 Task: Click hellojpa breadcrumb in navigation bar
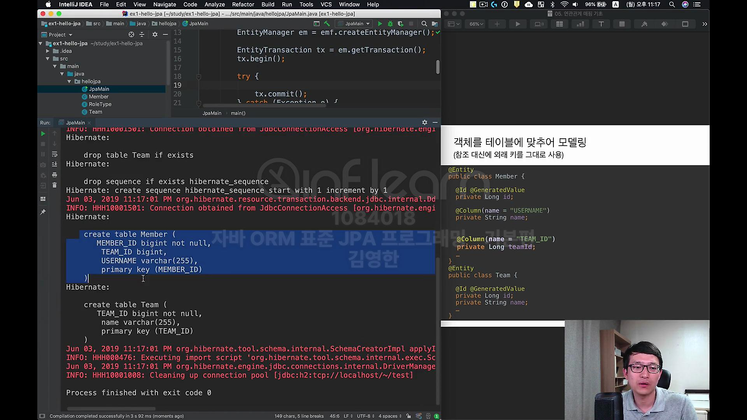163,24
